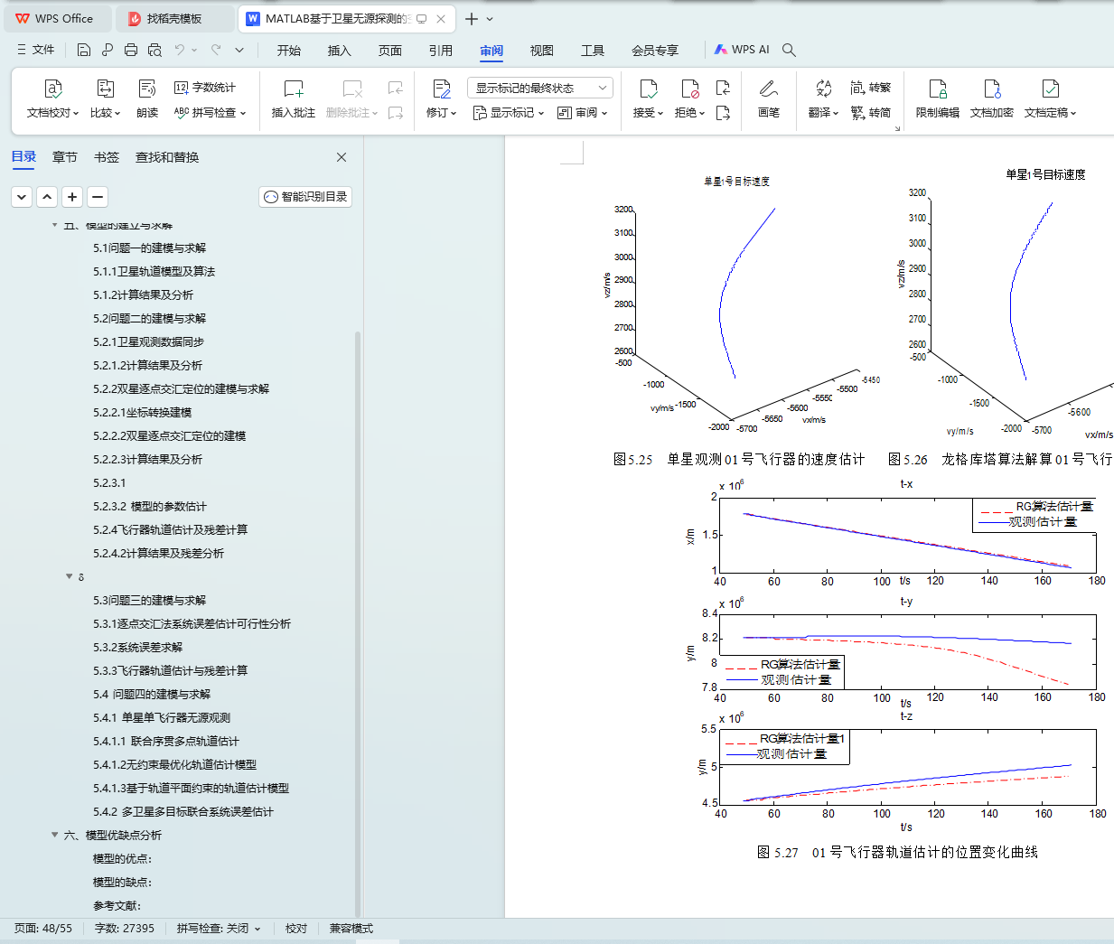Open 查找和替换 navigation tab
This screenshot has width=1114, height=944.
click(x=167, y=157)
